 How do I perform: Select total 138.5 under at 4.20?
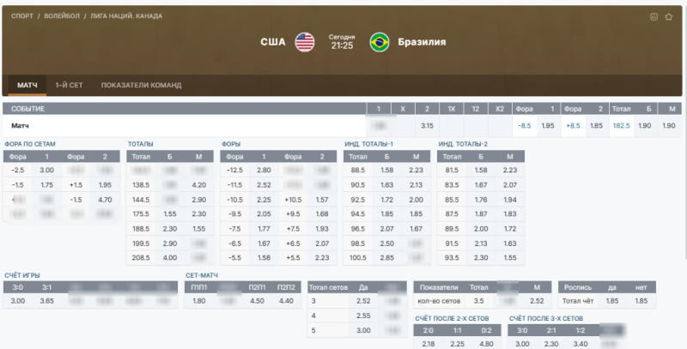pos(198,184)
